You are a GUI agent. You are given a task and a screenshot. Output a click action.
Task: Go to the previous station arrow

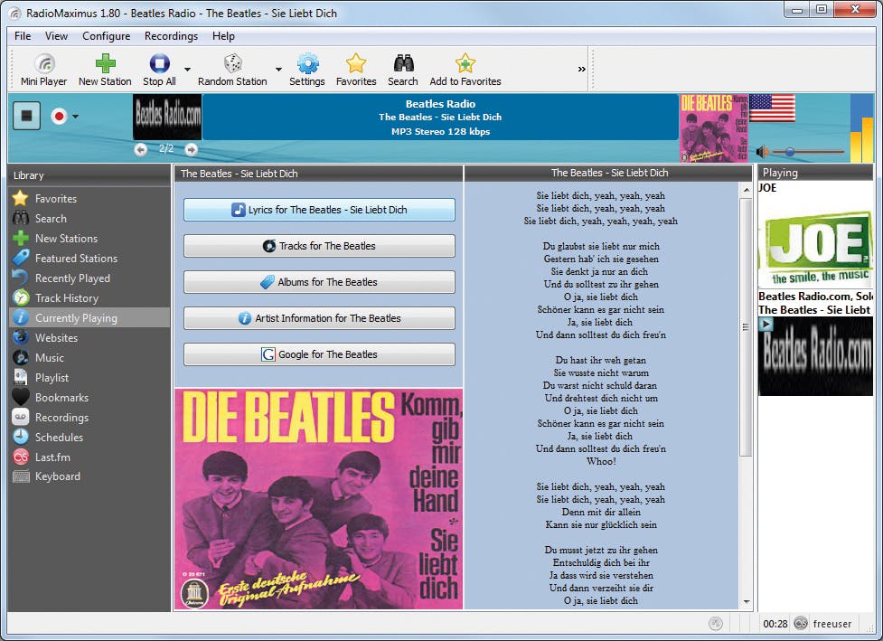click(x=141, y=149)
